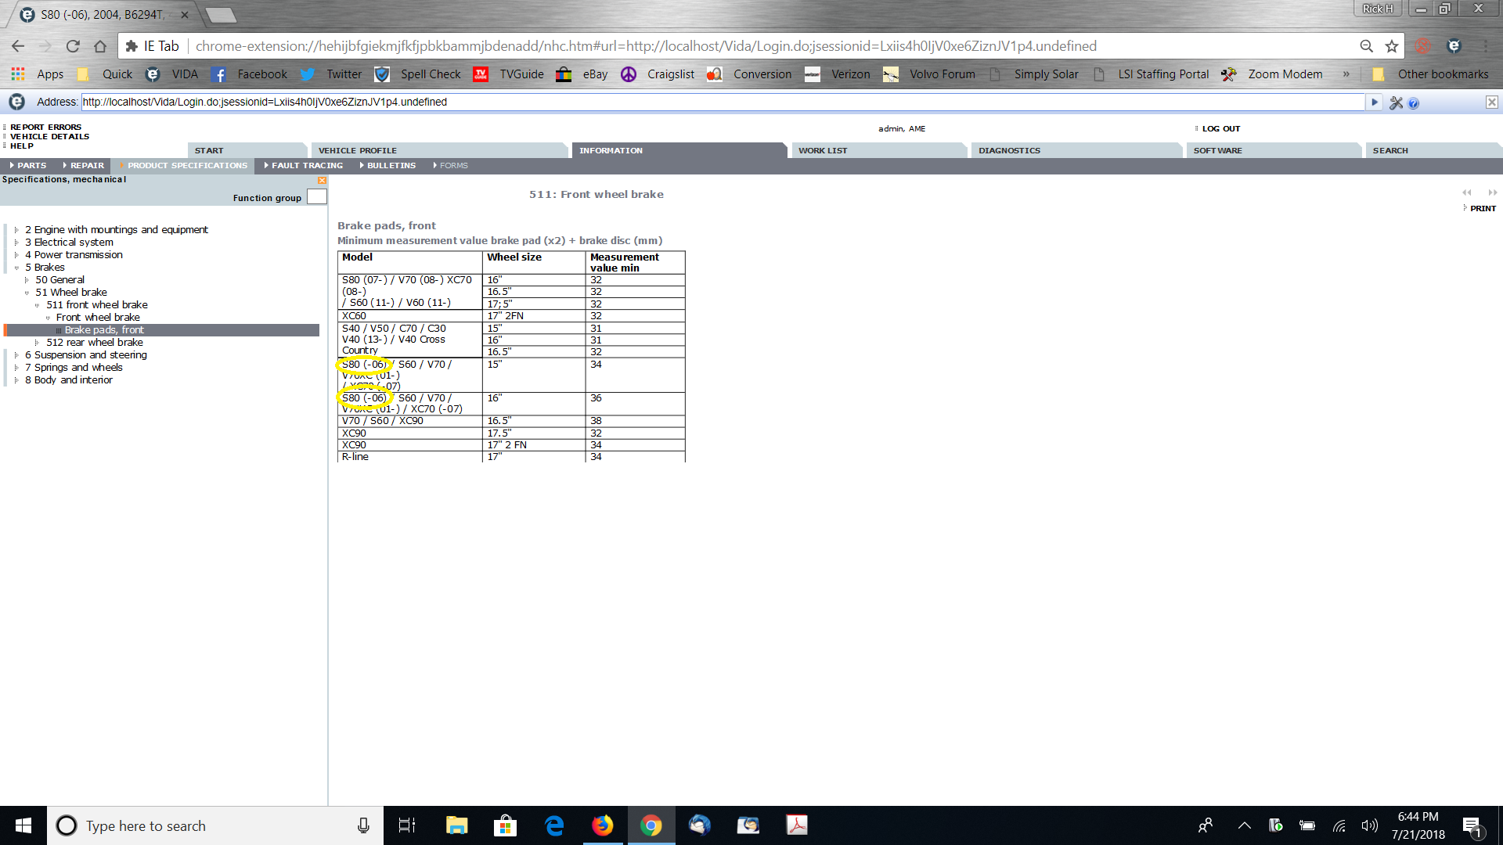This screenshot has height=845, width=1503.
Task: Open the VEHICLE PROFILE tab
Action: (x=357, y=150)
